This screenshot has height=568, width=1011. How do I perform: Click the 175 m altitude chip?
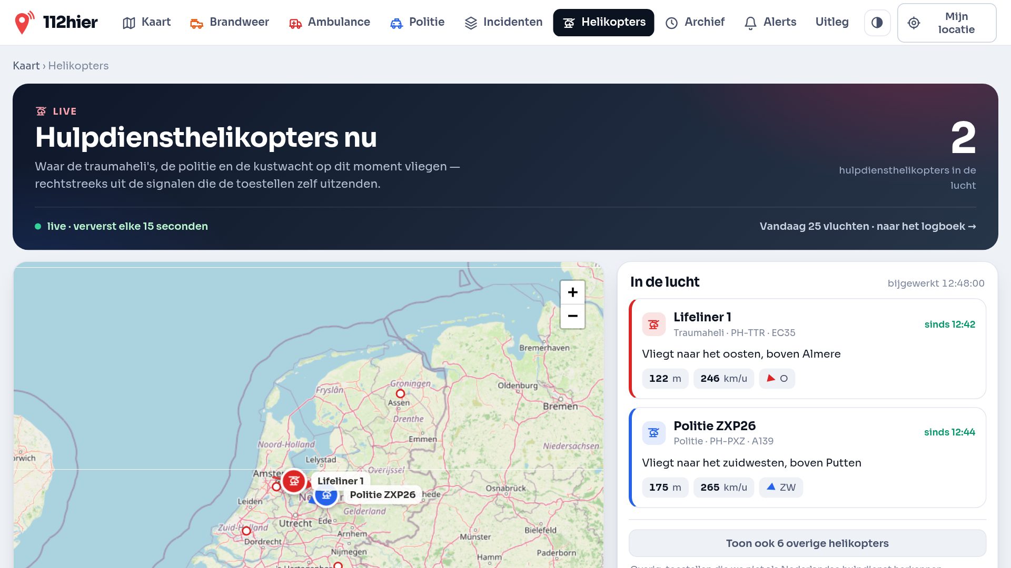tap(665, 488)
